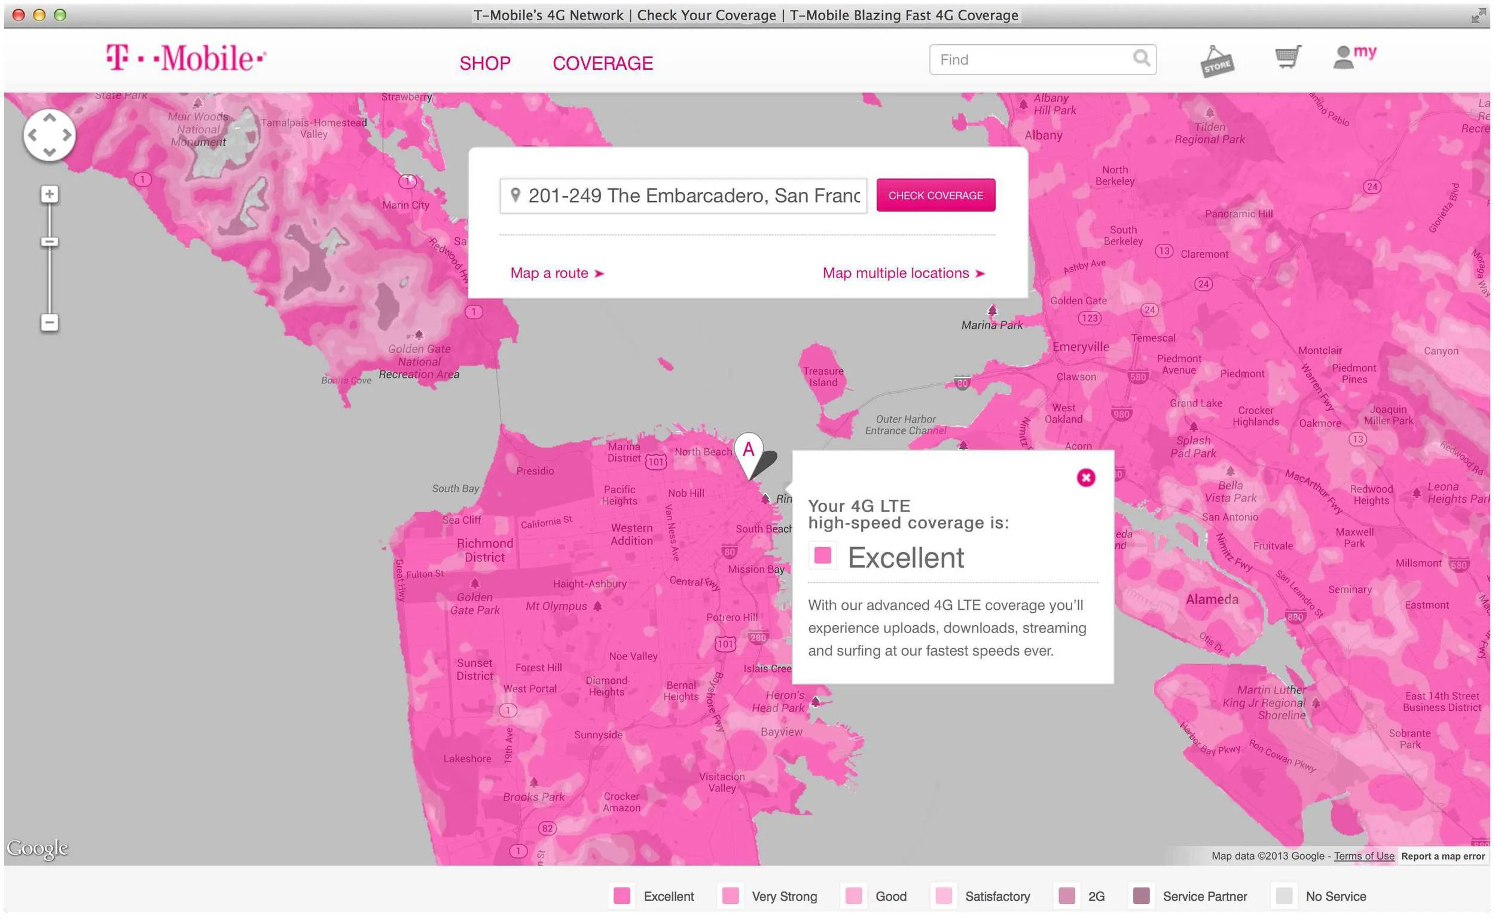Pan the map right arrow
The image size is (1495, 920).
pyautogui.click(x=67, y=135)
